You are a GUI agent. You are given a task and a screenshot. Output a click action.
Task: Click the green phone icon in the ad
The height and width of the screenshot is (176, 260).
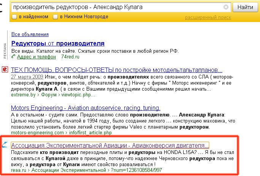click(x=13, y=57)
